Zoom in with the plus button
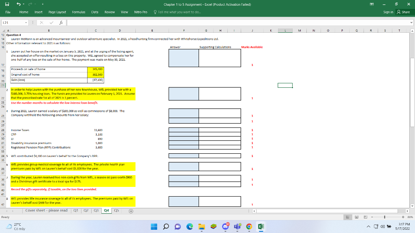415x233 pixels. (x=403, y=217)
